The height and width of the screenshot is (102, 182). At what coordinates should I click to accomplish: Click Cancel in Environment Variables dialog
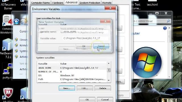pyautogui.click(x=105, y=99)
